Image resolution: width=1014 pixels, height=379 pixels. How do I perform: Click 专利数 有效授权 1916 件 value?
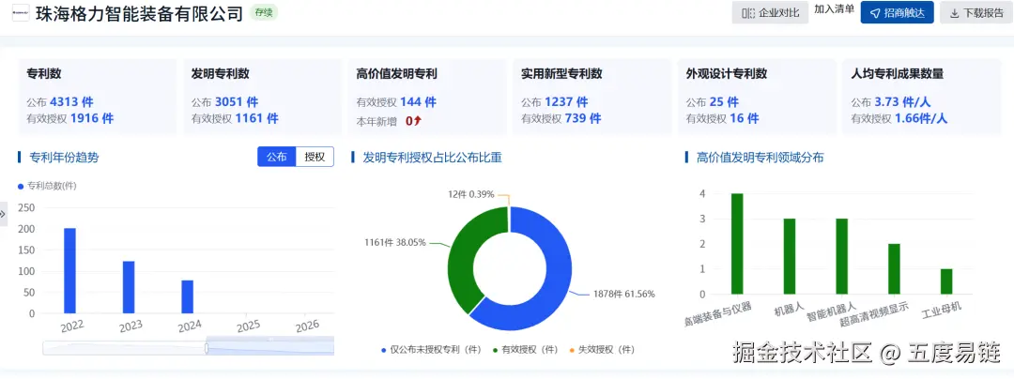(x=92, y=119)
